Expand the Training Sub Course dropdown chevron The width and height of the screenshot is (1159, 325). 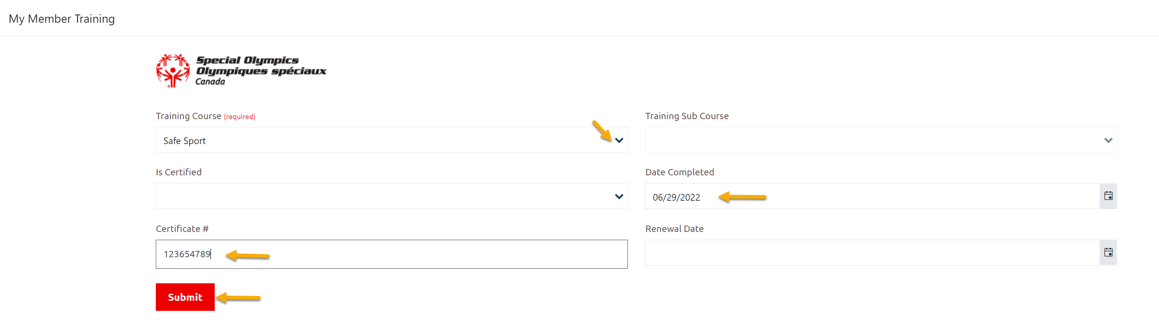[x=1108, y=140]
